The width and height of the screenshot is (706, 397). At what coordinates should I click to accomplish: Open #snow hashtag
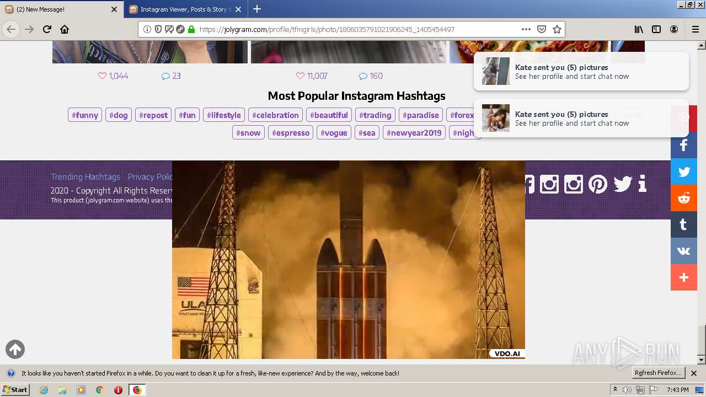click(248, 133)
